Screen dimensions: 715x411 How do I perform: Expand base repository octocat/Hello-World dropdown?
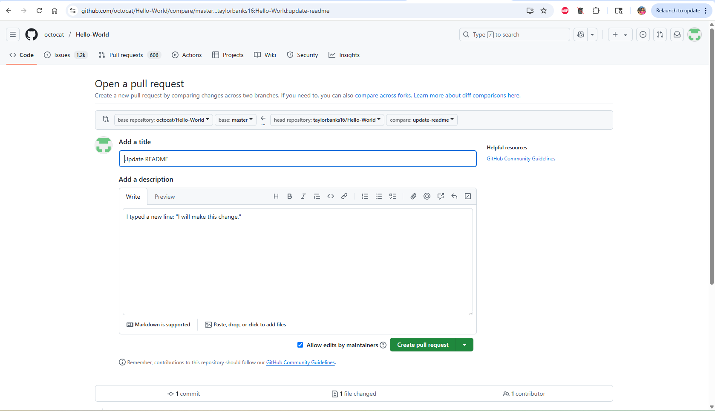[164, 120]
